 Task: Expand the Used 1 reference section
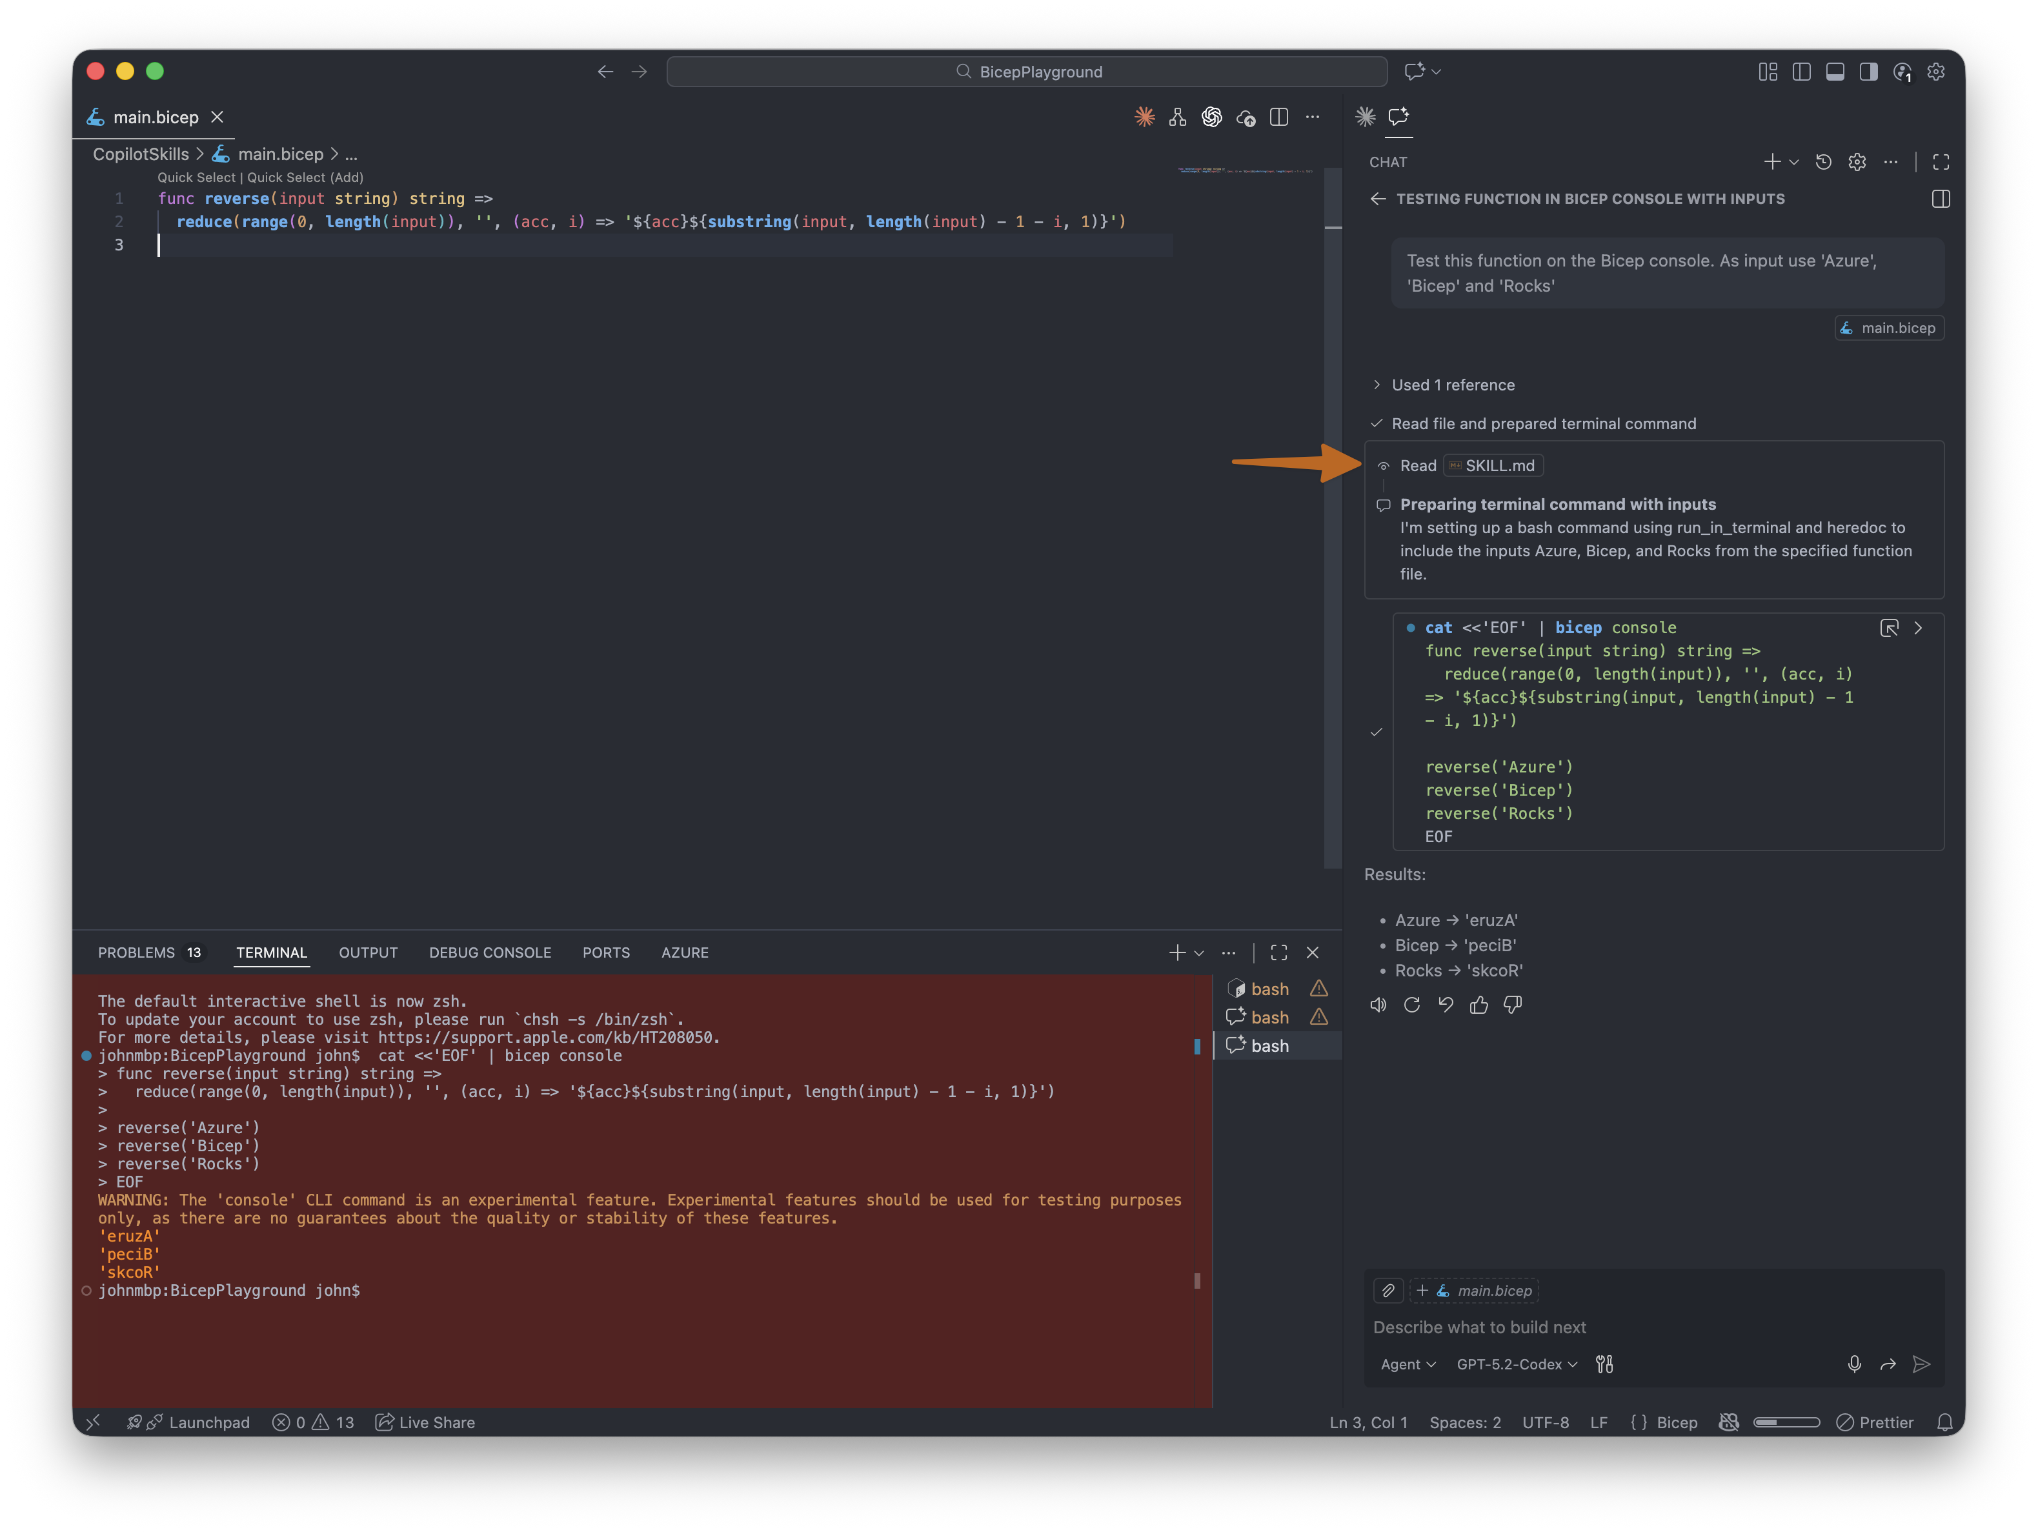pos(1452,385)
